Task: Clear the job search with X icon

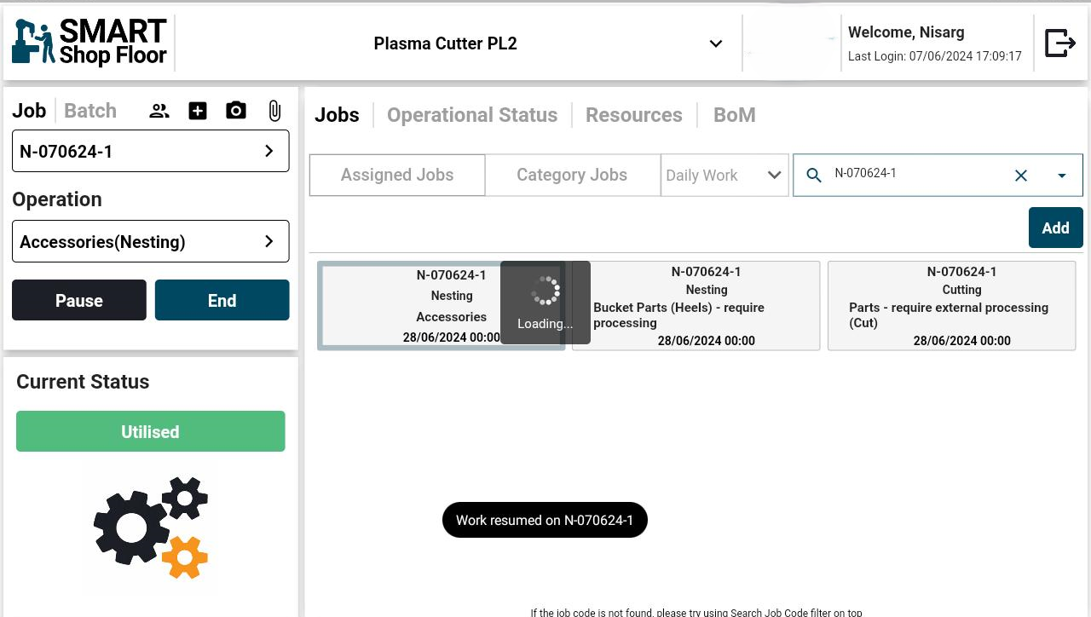Action: coord(1020,176)
